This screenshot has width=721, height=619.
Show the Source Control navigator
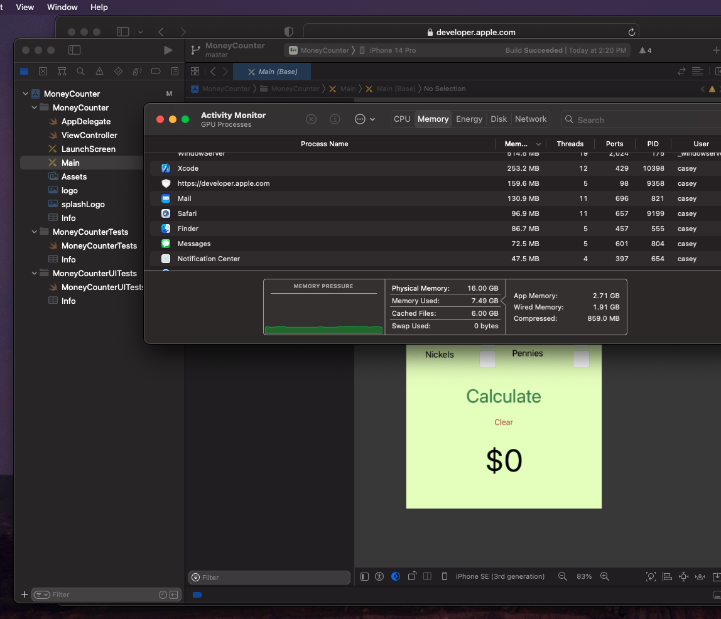coord(43,72)
